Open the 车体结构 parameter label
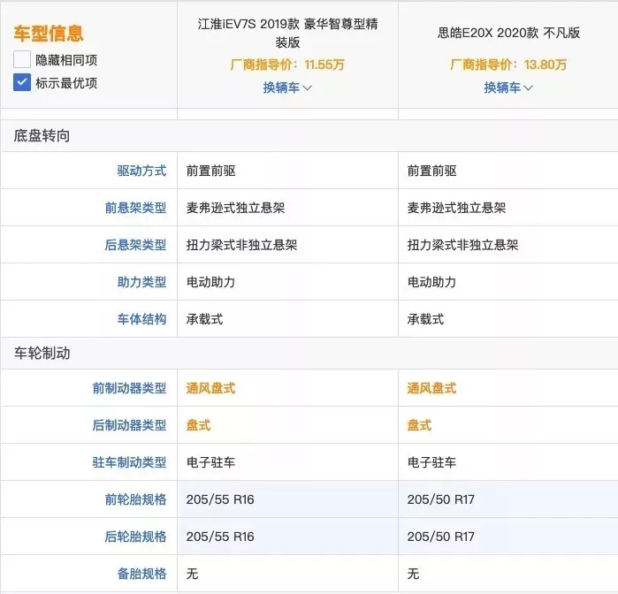 pos(141,319)
